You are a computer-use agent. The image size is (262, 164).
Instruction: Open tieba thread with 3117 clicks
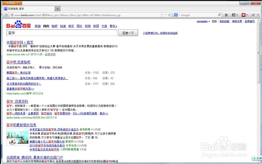(x=24, y=84)
